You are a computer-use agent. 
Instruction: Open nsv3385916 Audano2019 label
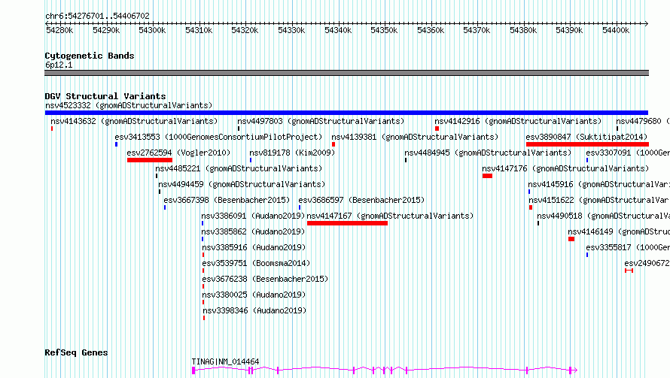pyautogui.click(x=254, y=247)
